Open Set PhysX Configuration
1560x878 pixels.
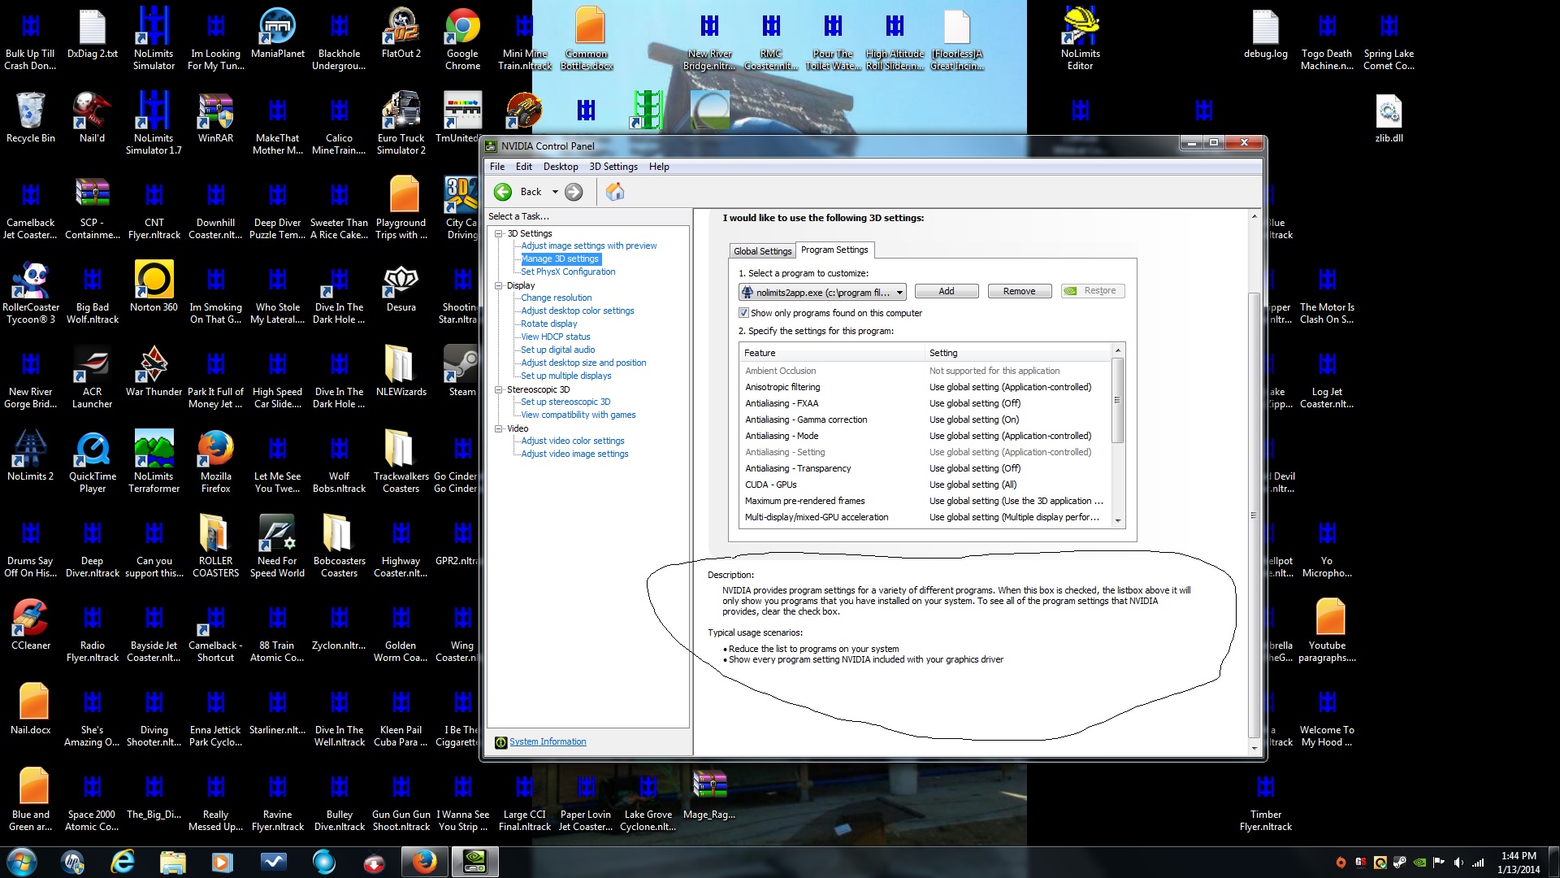point(568,272)
